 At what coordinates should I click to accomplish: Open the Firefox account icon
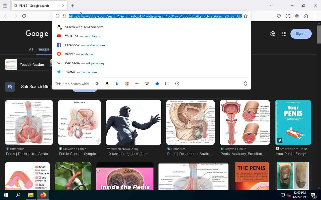point(297,16)
